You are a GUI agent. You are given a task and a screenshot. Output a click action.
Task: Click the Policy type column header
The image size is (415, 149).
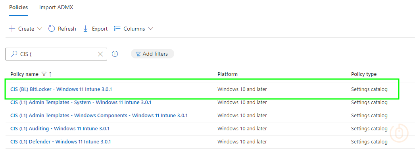(x=364, y=74)
